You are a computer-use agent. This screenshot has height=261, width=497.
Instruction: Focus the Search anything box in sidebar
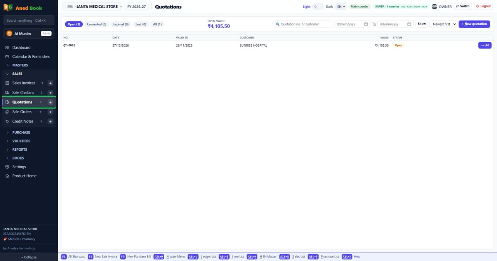29,21
